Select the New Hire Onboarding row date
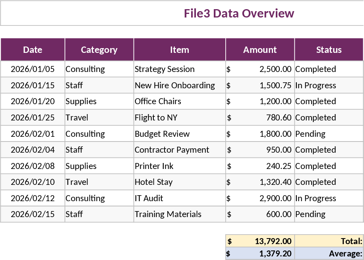The image size is (364, 260). (x=33, y=85)
